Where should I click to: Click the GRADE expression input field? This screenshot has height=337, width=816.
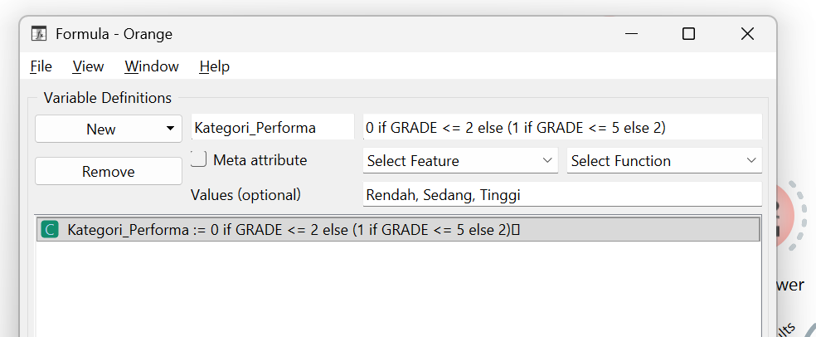point(562,127)
